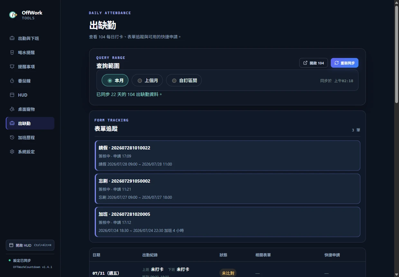Image resolution: width=399 pixels, height=277 pixels.
Task: Click the window icon in 開啟 HUD button
Action: click(x=11, y=245)
